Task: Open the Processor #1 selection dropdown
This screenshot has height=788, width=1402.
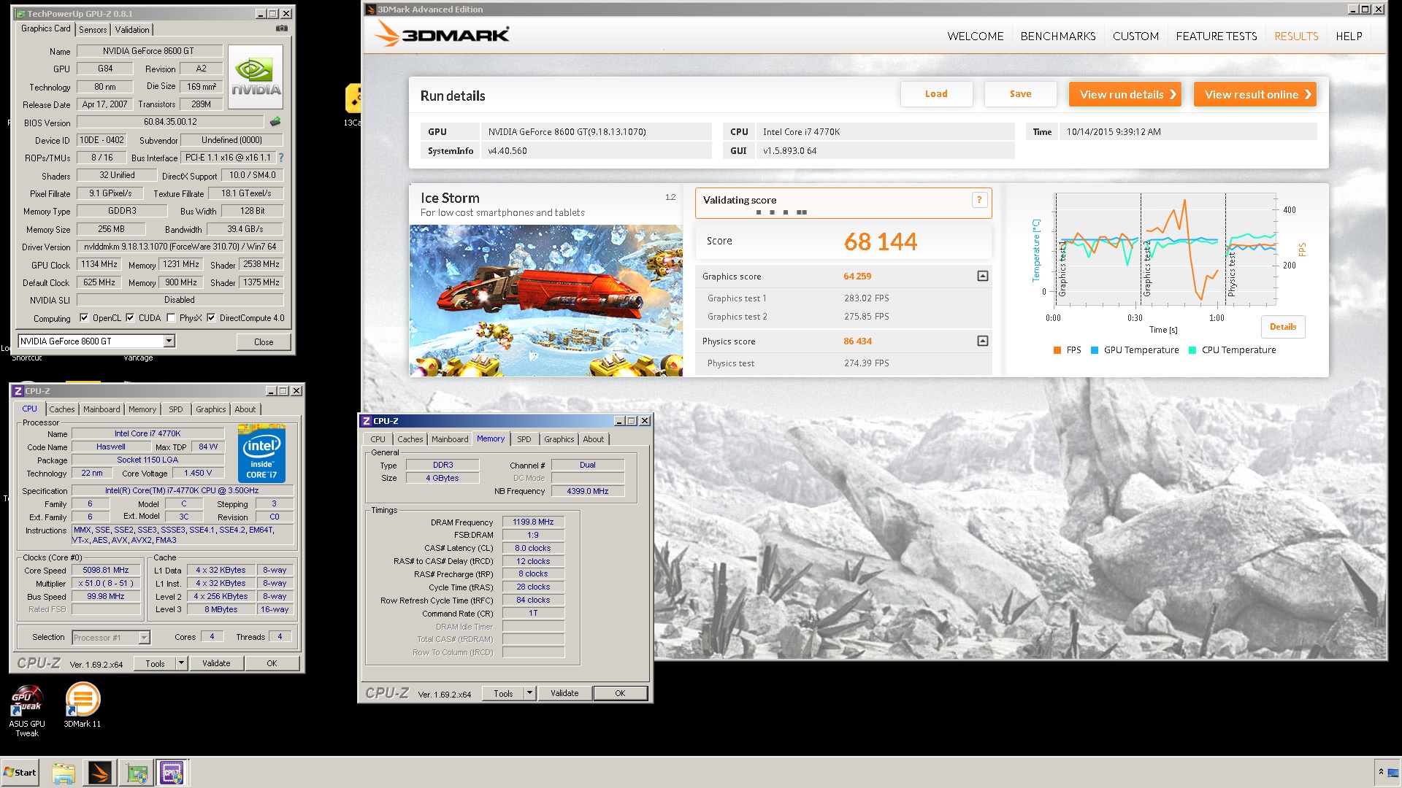Action: click(x=144, y=638)
